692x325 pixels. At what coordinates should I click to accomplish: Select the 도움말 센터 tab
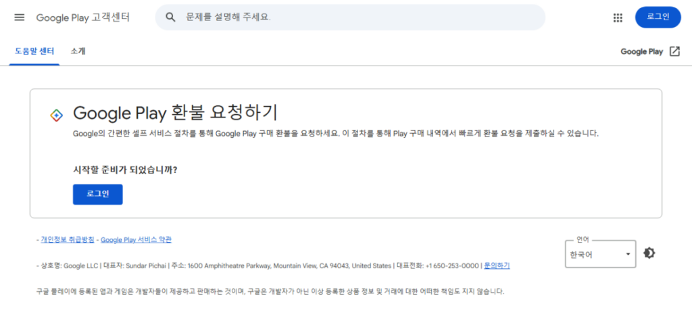34,51
